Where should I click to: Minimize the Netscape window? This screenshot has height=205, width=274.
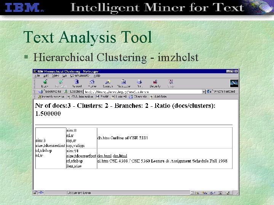click(x=228, y=71)
